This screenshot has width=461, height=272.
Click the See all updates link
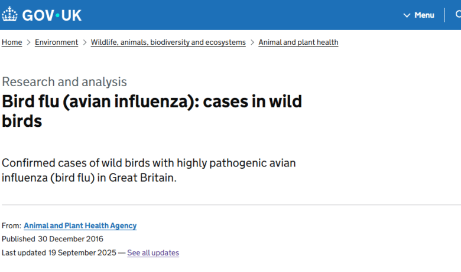(153, 253)
